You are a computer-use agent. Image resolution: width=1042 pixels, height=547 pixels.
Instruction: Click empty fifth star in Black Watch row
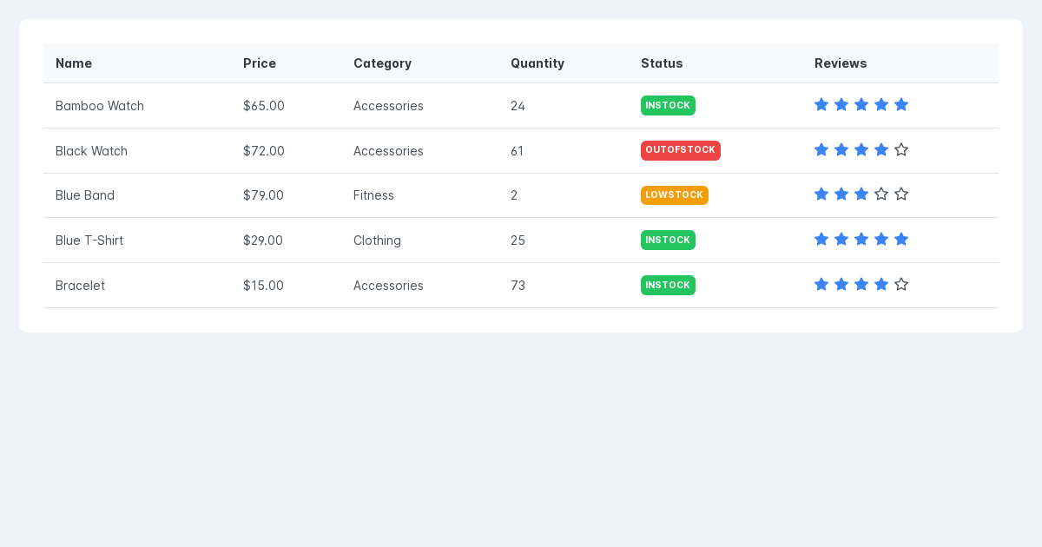[x=901, y=150]
